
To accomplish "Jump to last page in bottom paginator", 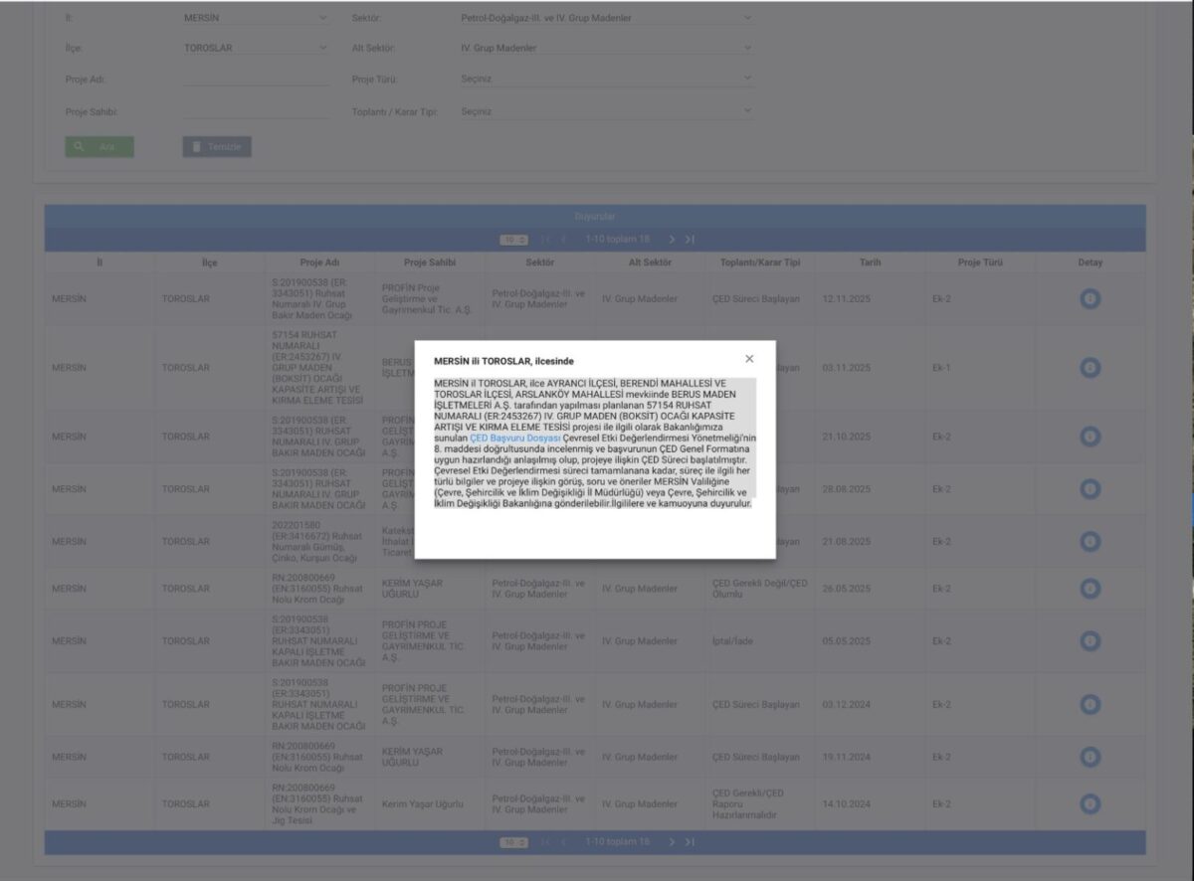I will click(690, 842).
